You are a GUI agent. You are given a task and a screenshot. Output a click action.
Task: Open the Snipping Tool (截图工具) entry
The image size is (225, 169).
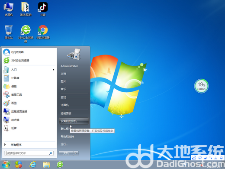[x=29, y=95]
